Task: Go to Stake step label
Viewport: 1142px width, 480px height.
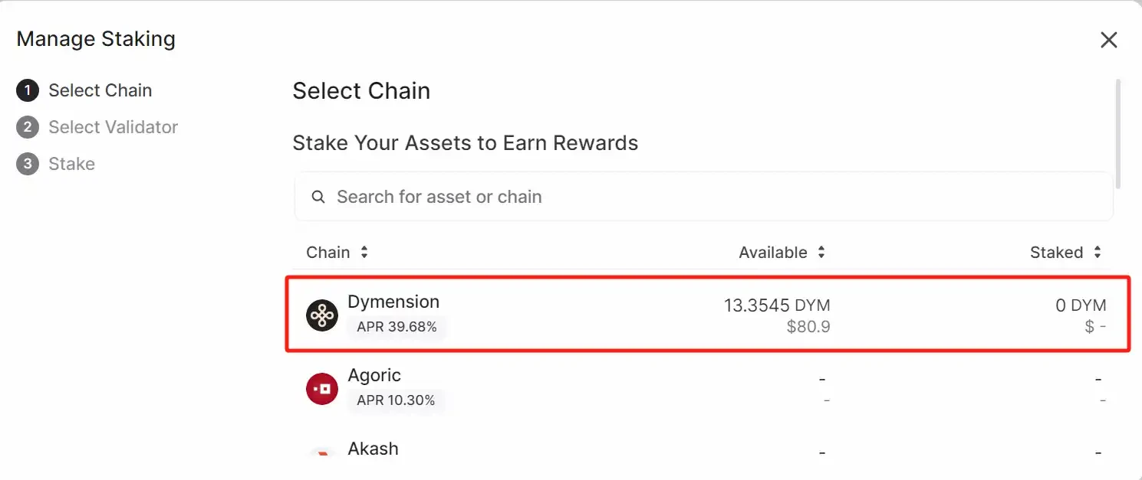Action: coord(71,164)
